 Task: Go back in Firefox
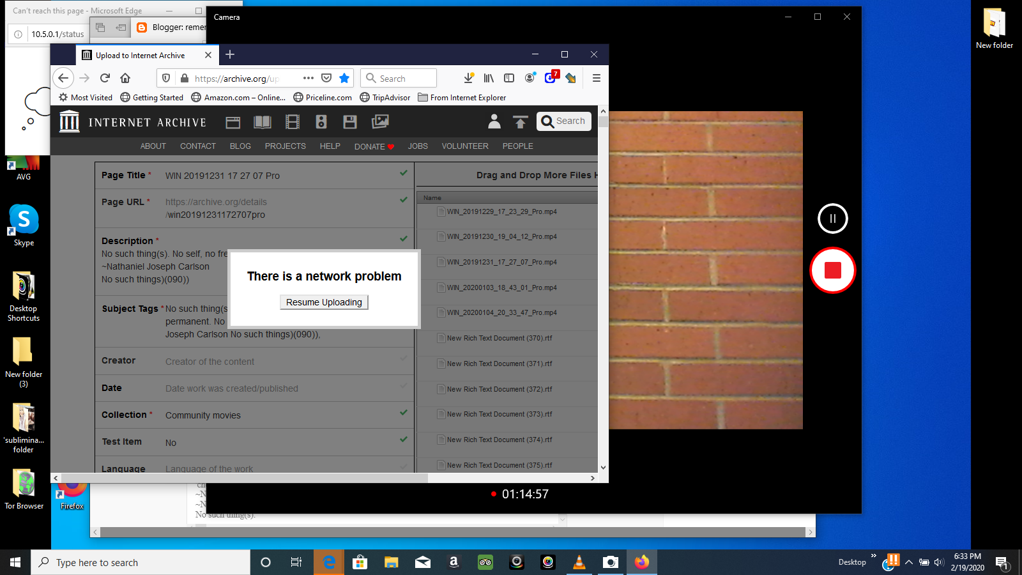pos(63,78)
